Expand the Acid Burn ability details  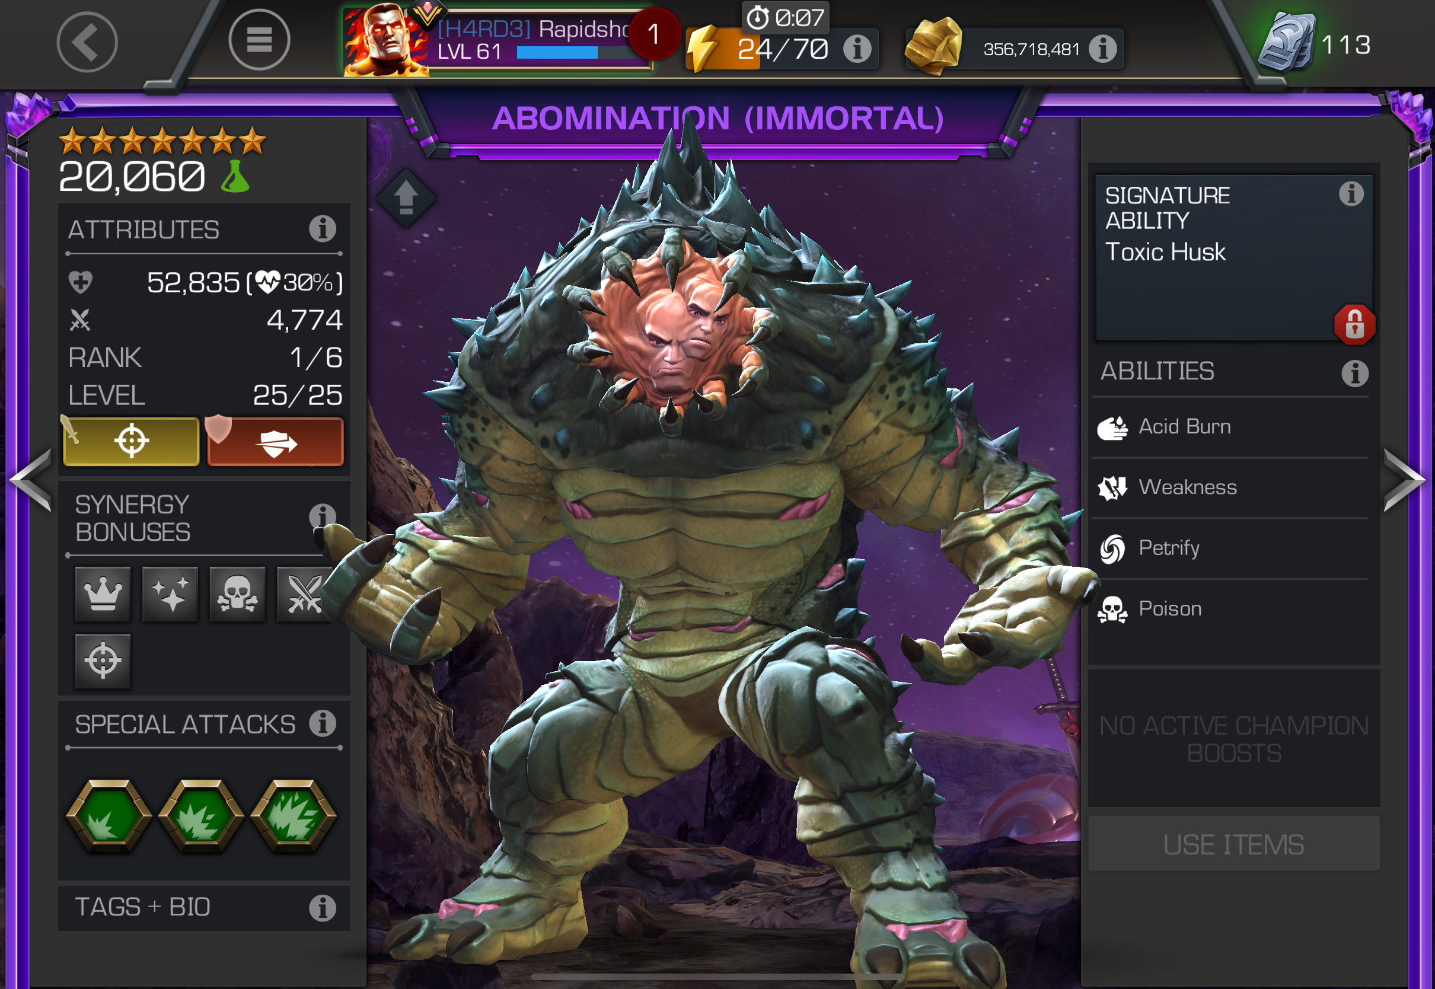click(x=1230, y=427)
